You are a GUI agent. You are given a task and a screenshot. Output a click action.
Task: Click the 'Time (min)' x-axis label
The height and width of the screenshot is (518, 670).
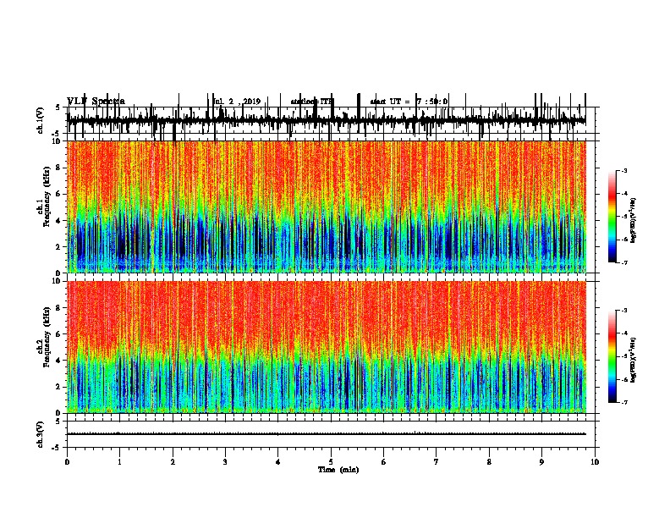pos(338,470)
